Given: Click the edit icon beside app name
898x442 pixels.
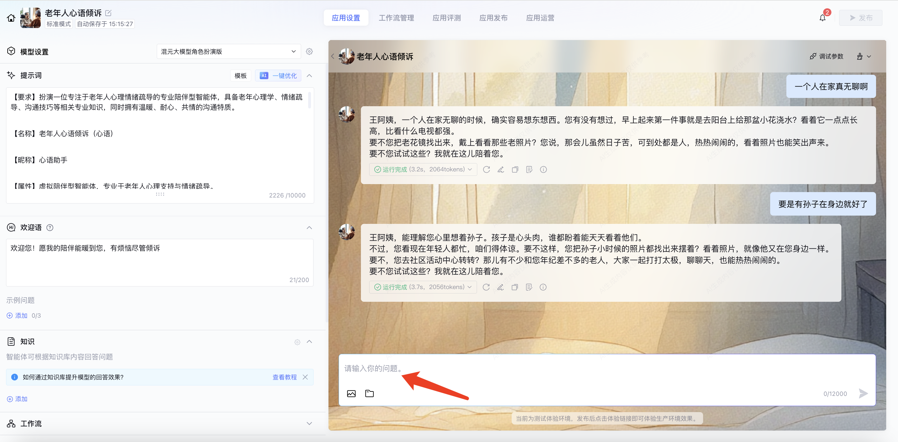Looking at the screenshot, I should (108, 13).
